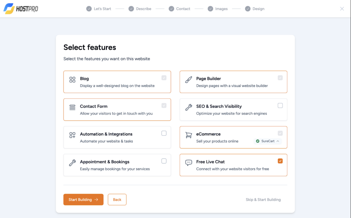Toggle the Page Builder checkbox

280,78
